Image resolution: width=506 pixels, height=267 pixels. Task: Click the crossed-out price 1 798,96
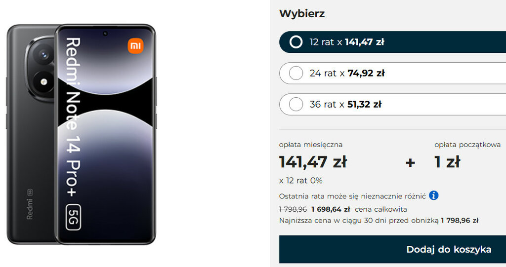tap(293, 209)
